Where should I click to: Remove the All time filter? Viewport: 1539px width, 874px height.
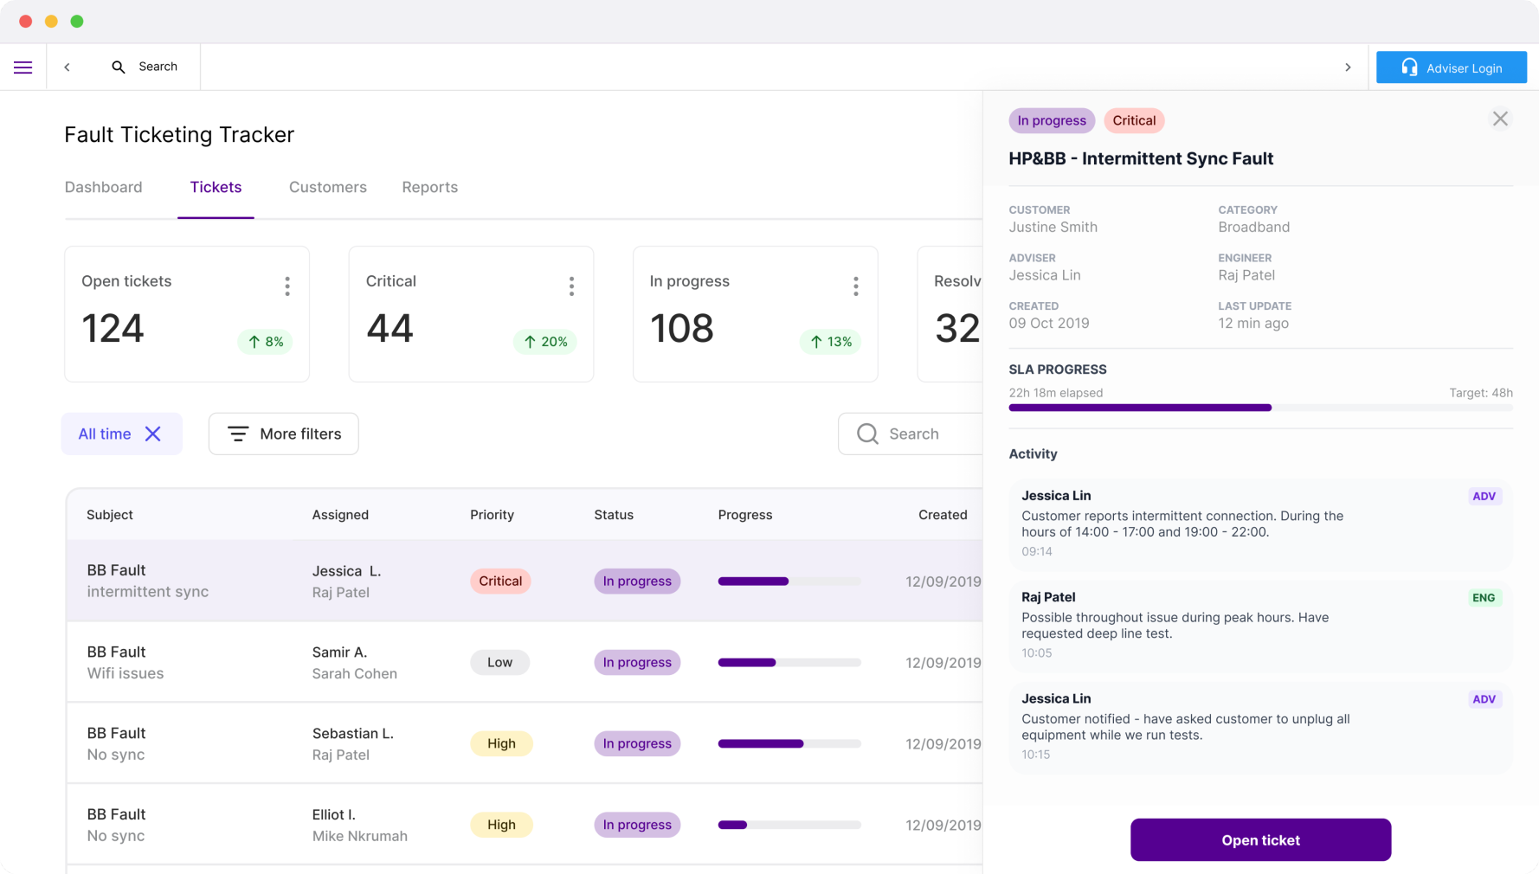click(x=153, y=434)
